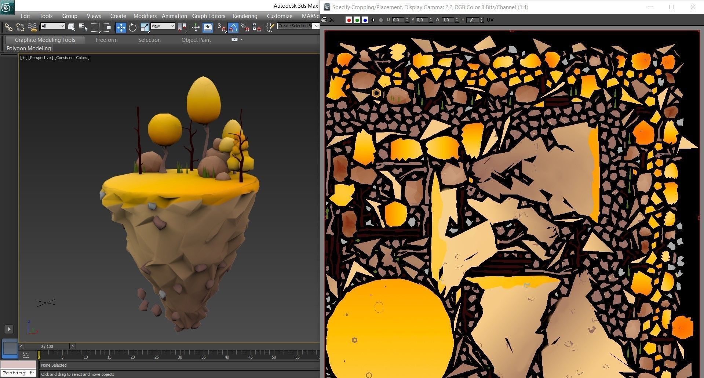Open the Customize menu
The width and height of the screenshot is (704, 378).
point(280,16)
